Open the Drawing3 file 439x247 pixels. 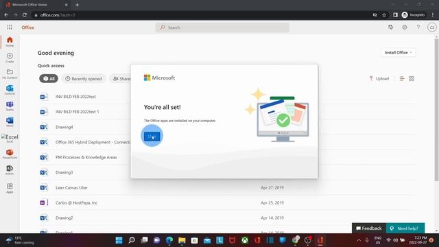64,172
